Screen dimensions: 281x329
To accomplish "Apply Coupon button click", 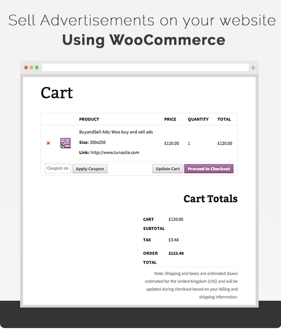I will [x=90, y=169].
